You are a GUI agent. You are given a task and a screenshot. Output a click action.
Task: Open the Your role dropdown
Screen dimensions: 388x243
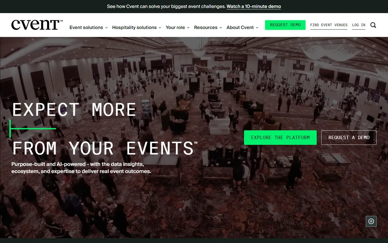[178, 28]
